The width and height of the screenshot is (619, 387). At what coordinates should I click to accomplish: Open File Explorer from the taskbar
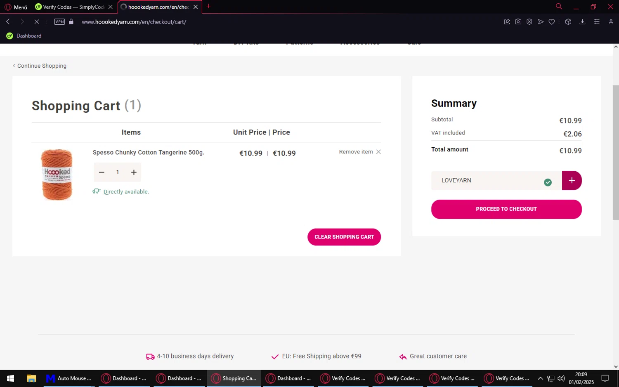[x=31, y=378]
